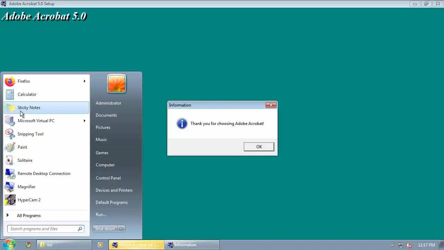This screenshot has width=444, height=250.
Task: Switch to Adobe Acrobat 5.0 Setup taskbar button
Action: (x=136, y=245)
